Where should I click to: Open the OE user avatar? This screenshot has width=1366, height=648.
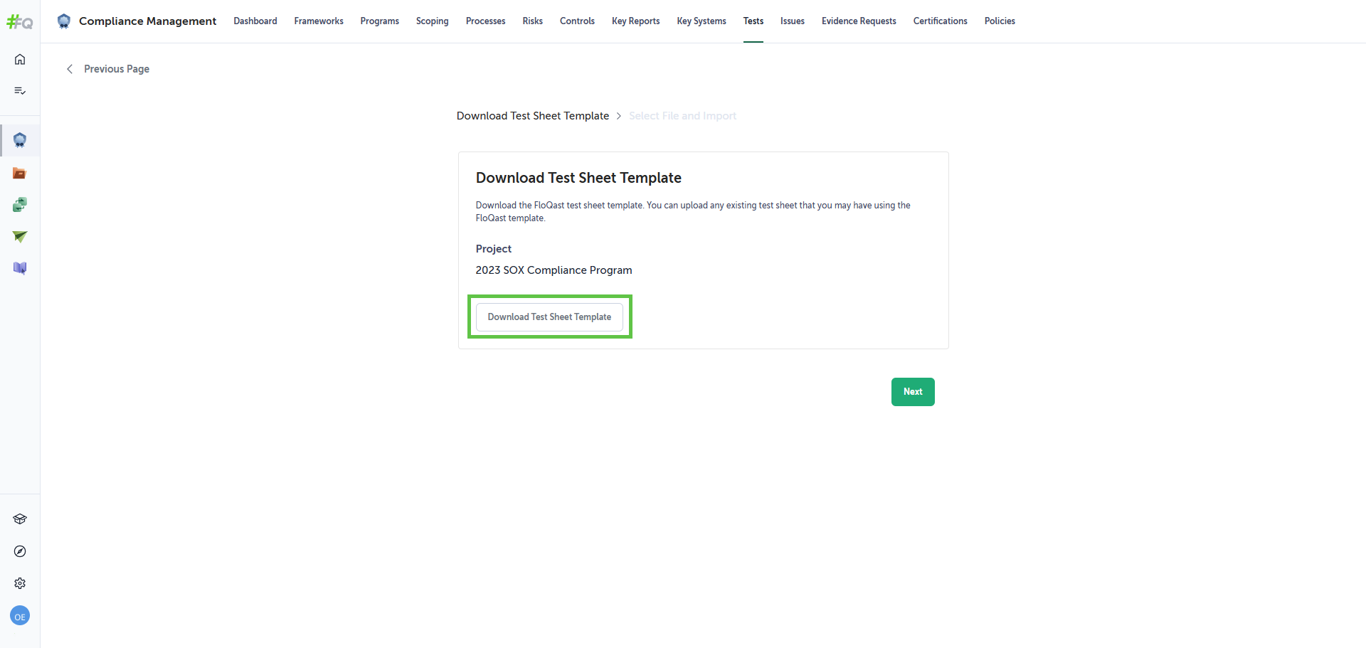20,616
